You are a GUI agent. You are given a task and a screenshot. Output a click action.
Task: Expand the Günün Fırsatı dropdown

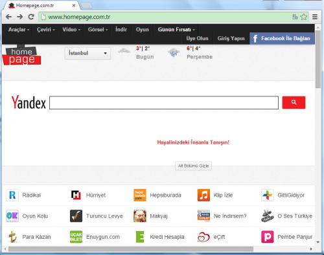click(176, 30)
